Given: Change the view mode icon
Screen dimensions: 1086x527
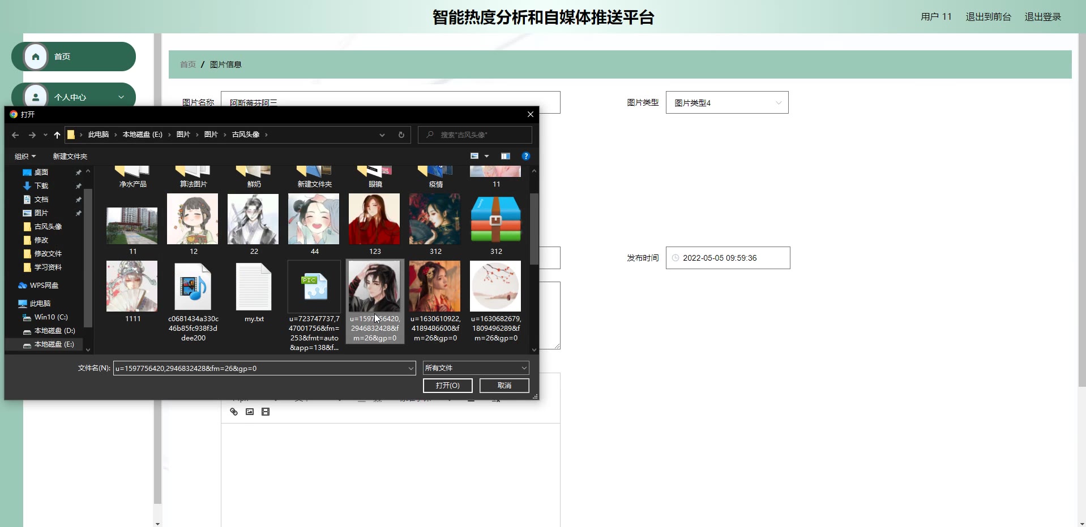Looking at the screenshot, I should 474,156.
